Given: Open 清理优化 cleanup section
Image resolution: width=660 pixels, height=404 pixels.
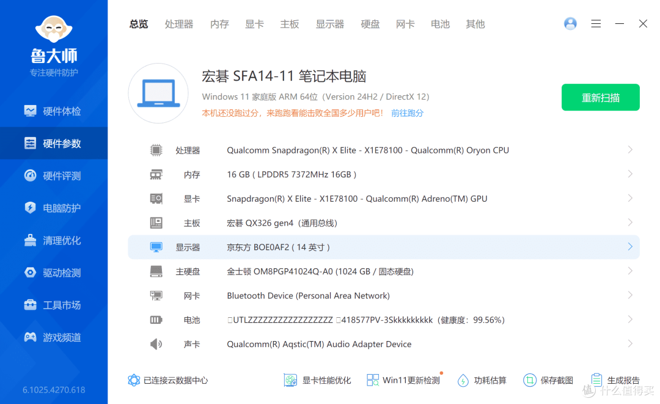Looking at the screenshot, I should (x=53, y=240).
